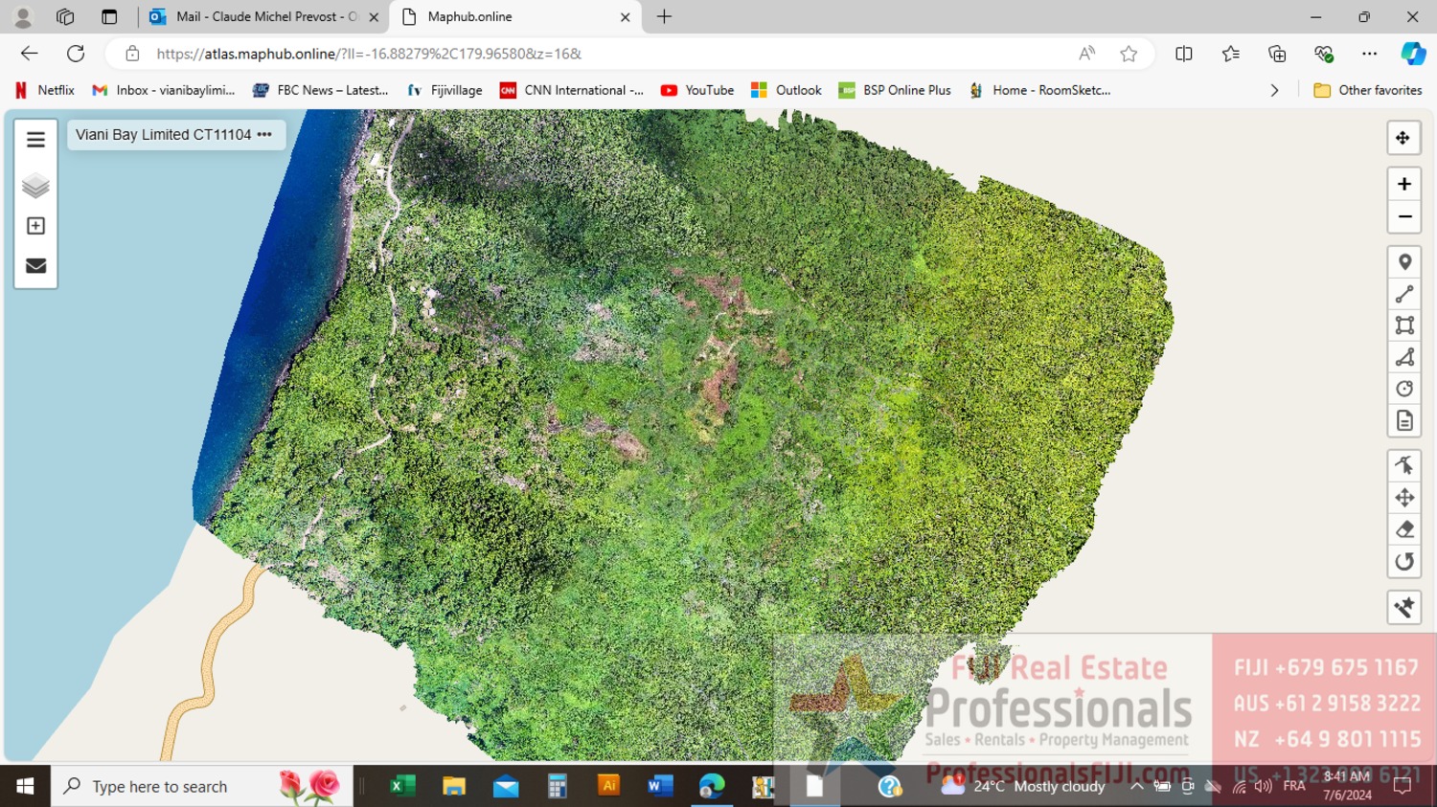
Task: Pick the polygon drawing tool
Action: coord(1404,357)
